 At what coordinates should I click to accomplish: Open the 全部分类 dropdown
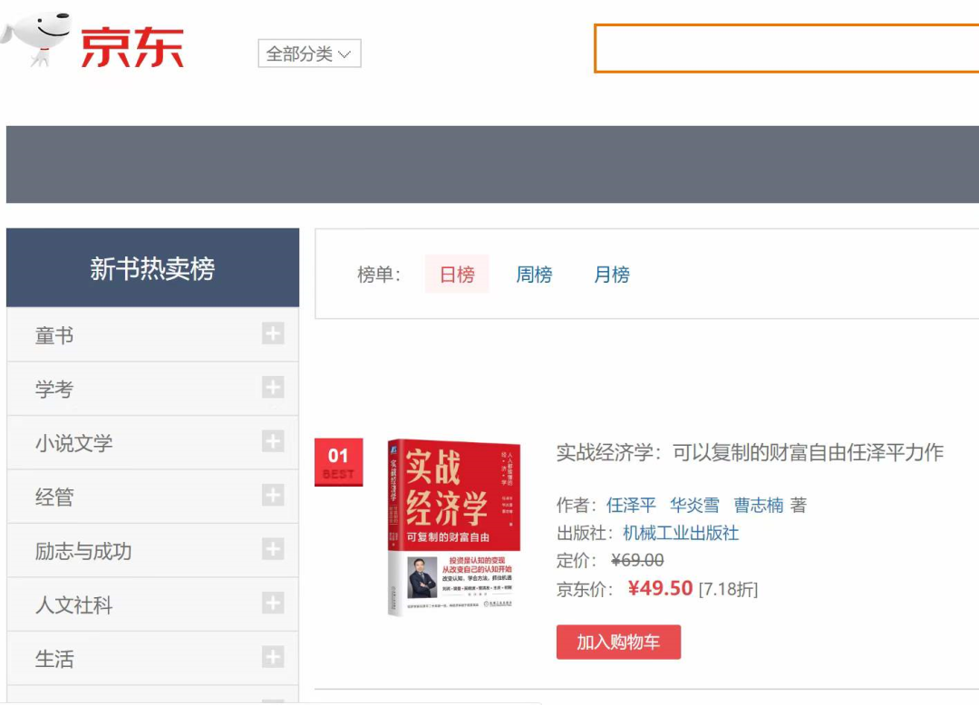click(x=309, y=53)
